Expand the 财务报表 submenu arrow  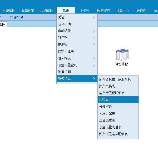pyautogui.click(x=94, y=79)
